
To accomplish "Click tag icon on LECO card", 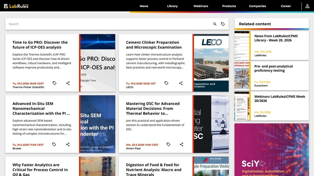I will pyautogui.click(x=166, y=83).
